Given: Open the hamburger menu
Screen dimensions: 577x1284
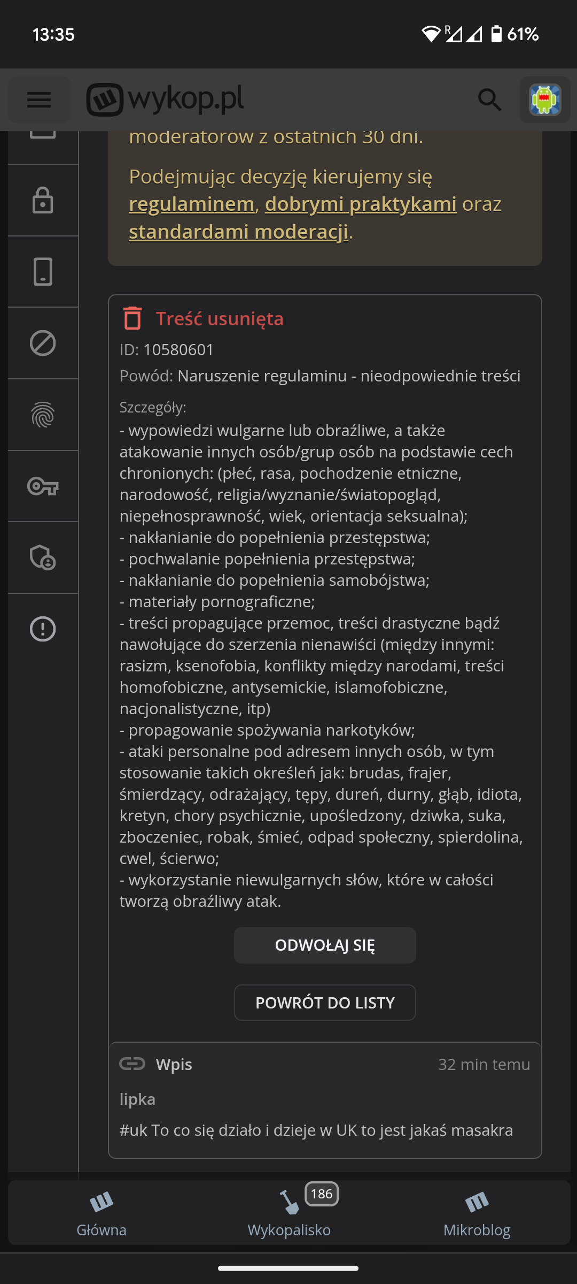Looking at the screenshot, I should click(x=39, y=100).
